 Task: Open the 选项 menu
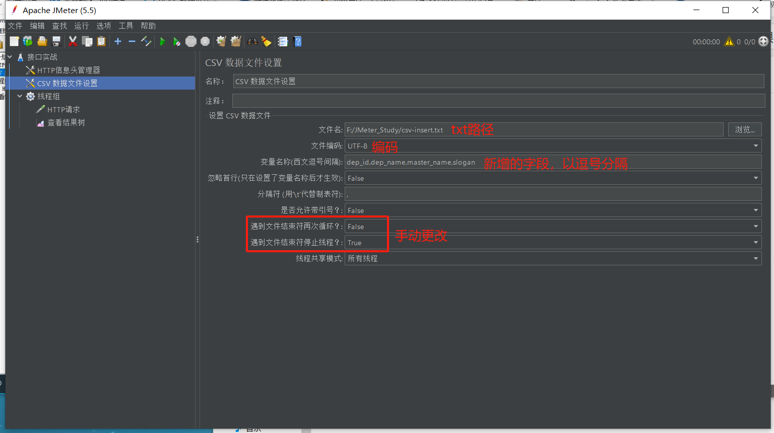[104, 26]
